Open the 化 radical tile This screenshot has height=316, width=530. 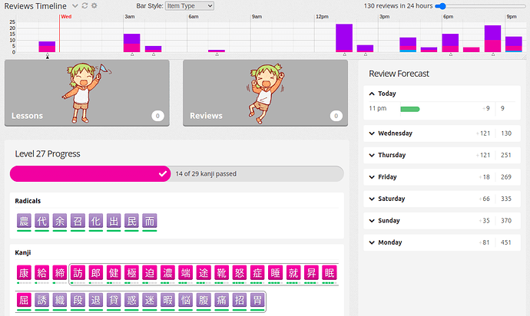[x=96, y=221]
